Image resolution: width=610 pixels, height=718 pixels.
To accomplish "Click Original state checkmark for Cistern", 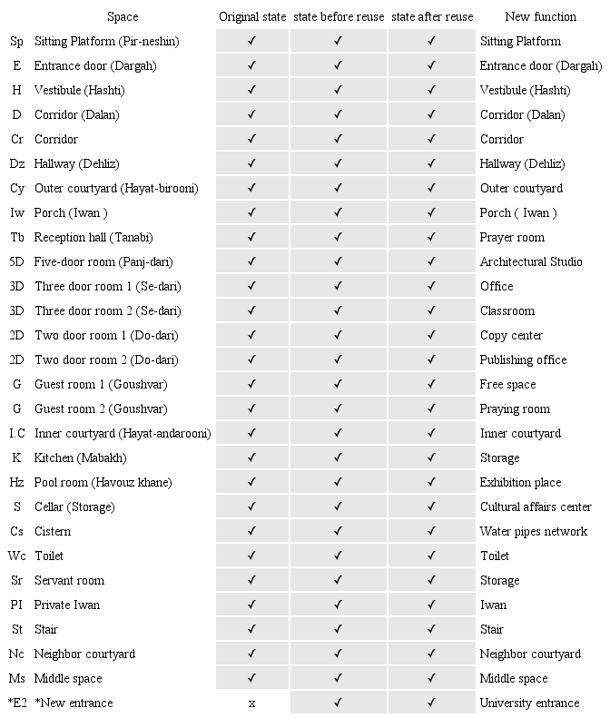I will click(251, 531).
